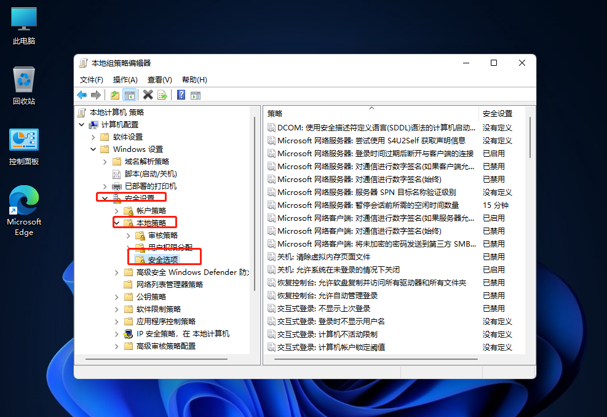Click the 安全选项 folder icon
The image size is (607, 417).
pos(140,260)
